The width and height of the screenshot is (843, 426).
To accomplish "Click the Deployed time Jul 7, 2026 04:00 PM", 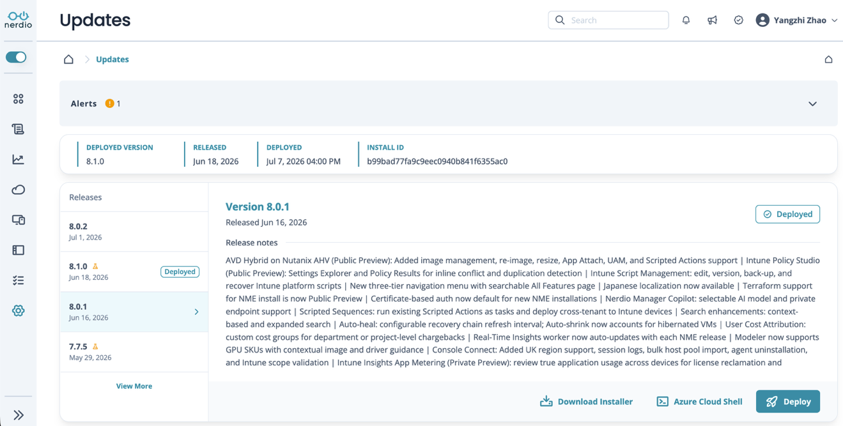I will [304, 162].
